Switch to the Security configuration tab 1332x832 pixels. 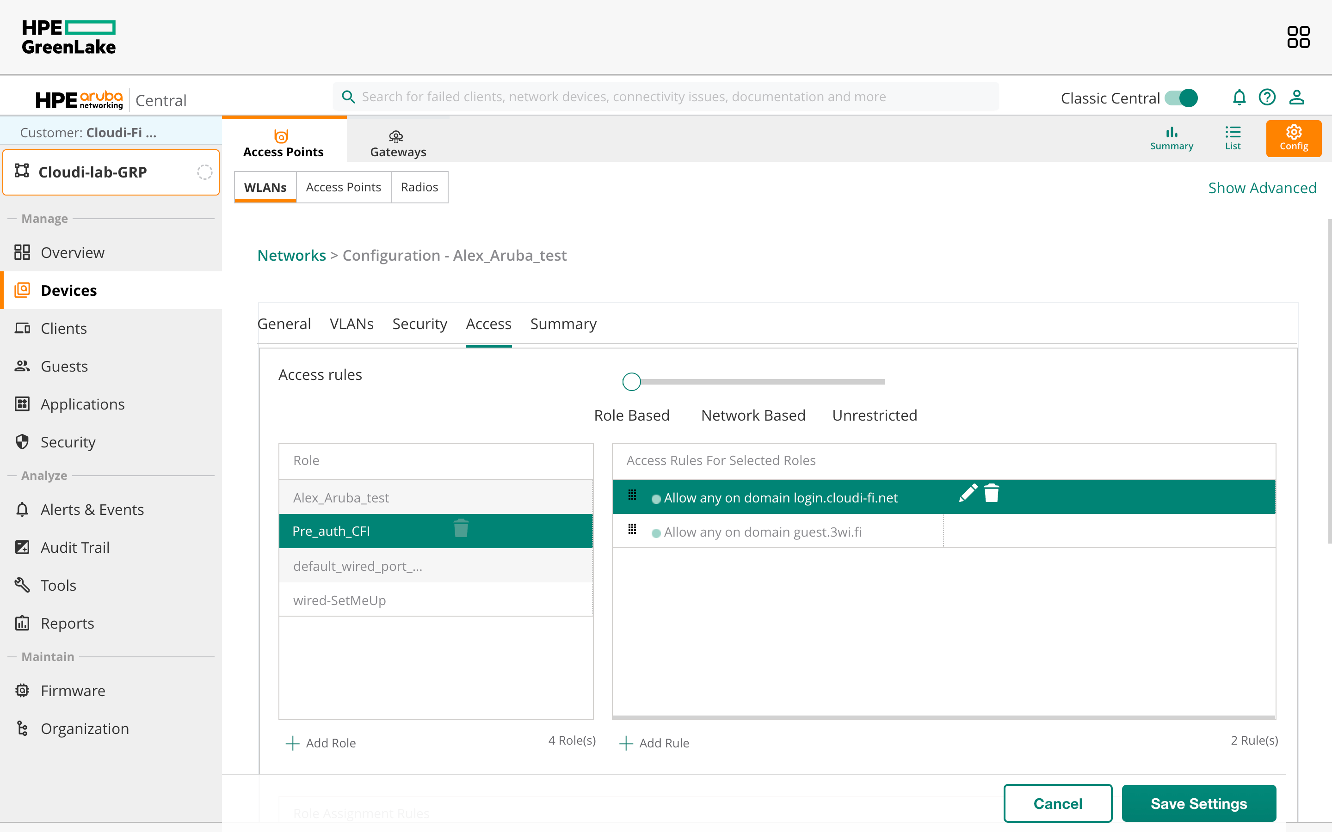pyautogui.click(x=419, y=324)
